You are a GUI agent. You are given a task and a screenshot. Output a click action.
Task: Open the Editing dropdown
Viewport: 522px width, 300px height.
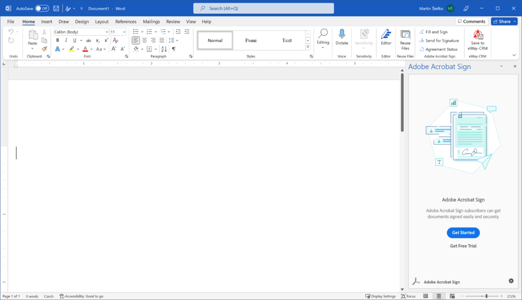(323, 39)
